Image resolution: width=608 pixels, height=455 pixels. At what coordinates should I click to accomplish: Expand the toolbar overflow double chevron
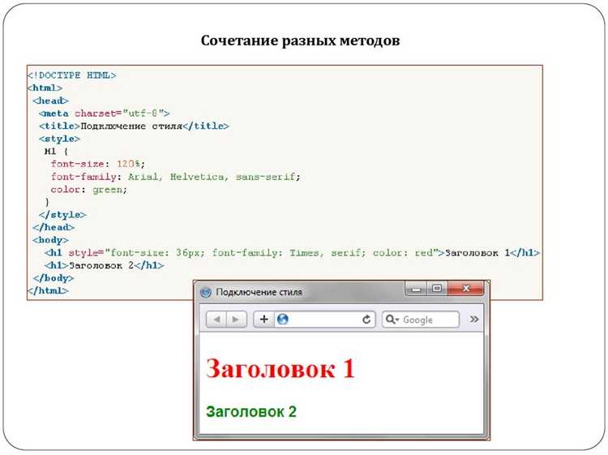pos(474,320)
